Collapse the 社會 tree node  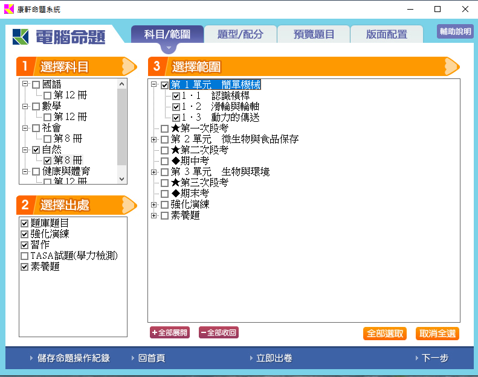coord(25,128)
